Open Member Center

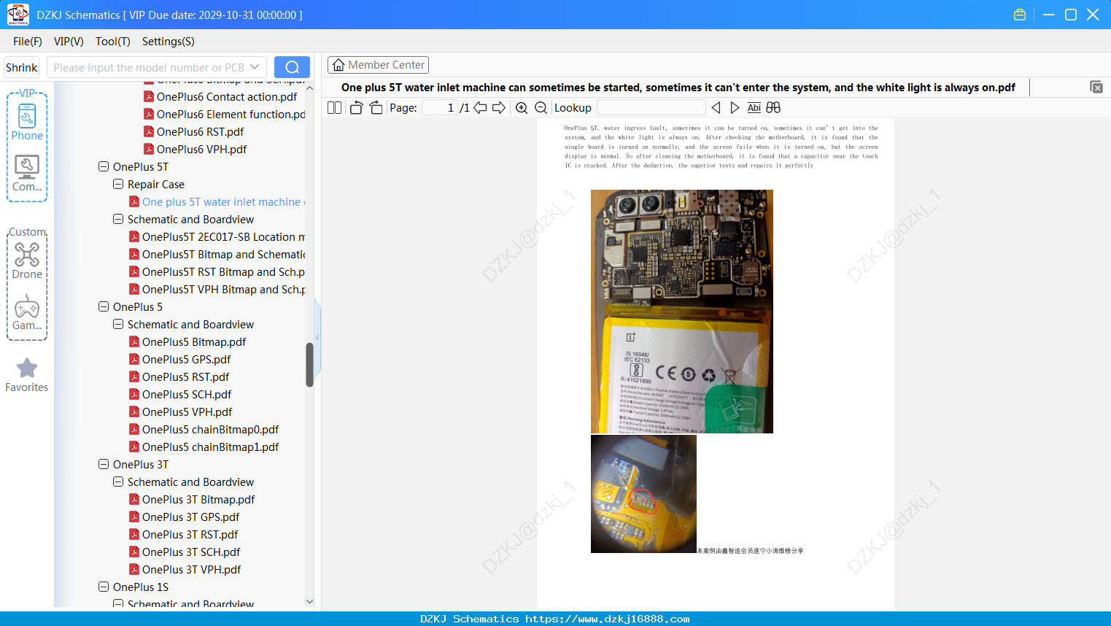click(378, 65)
